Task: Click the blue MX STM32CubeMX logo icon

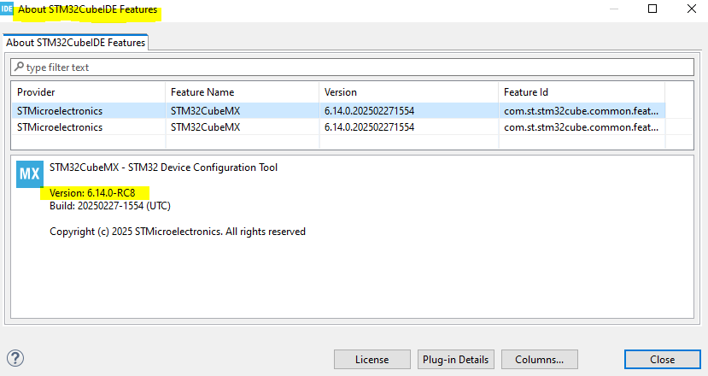Action: [x=29, y=174]
